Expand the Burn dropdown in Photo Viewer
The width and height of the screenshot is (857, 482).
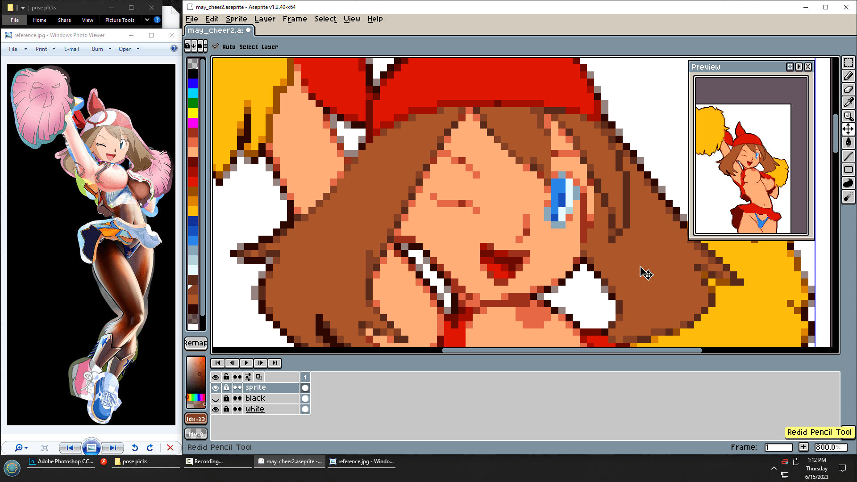[x=110, y=49]
